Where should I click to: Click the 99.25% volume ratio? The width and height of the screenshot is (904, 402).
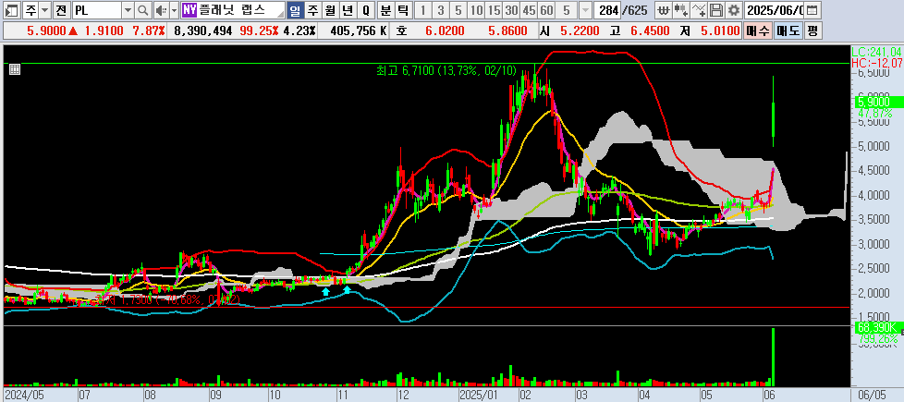point(258,31)
